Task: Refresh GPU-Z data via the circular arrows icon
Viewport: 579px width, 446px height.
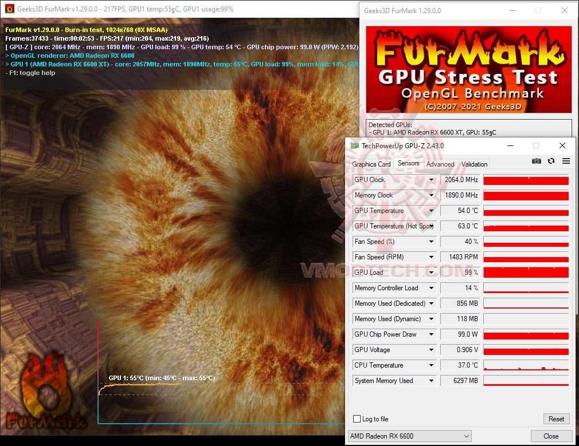Action: coord(551,161)
